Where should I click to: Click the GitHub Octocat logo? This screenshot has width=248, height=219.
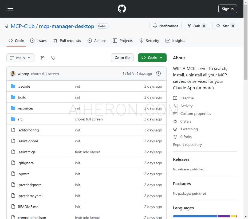122,9
